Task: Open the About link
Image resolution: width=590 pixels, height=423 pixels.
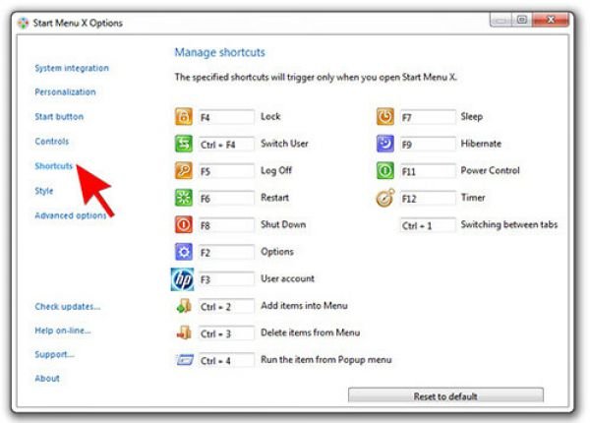Action: click(47, 379)
